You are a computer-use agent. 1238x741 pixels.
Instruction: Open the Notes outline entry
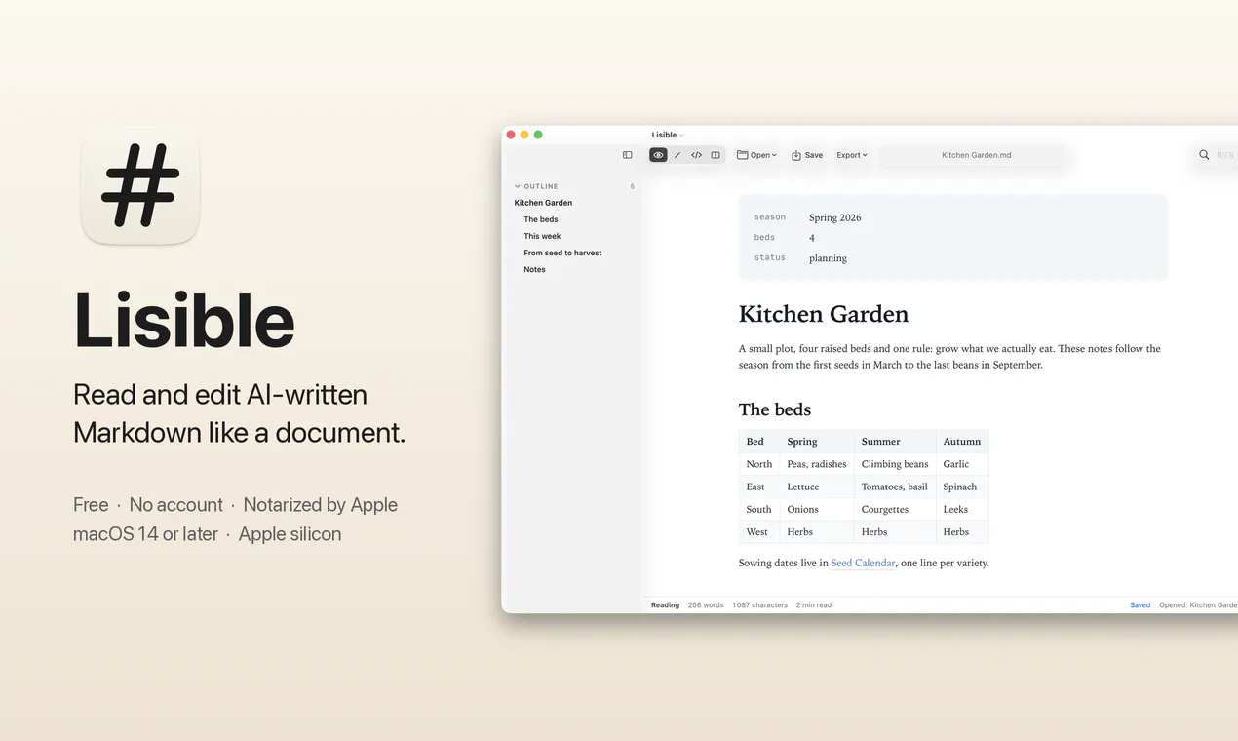point(534,269)
